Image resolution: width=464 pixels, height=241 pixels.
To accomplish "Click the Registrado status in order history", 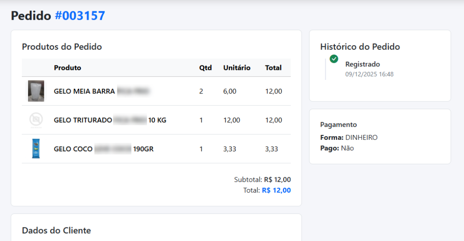I will tap(362, 64).
